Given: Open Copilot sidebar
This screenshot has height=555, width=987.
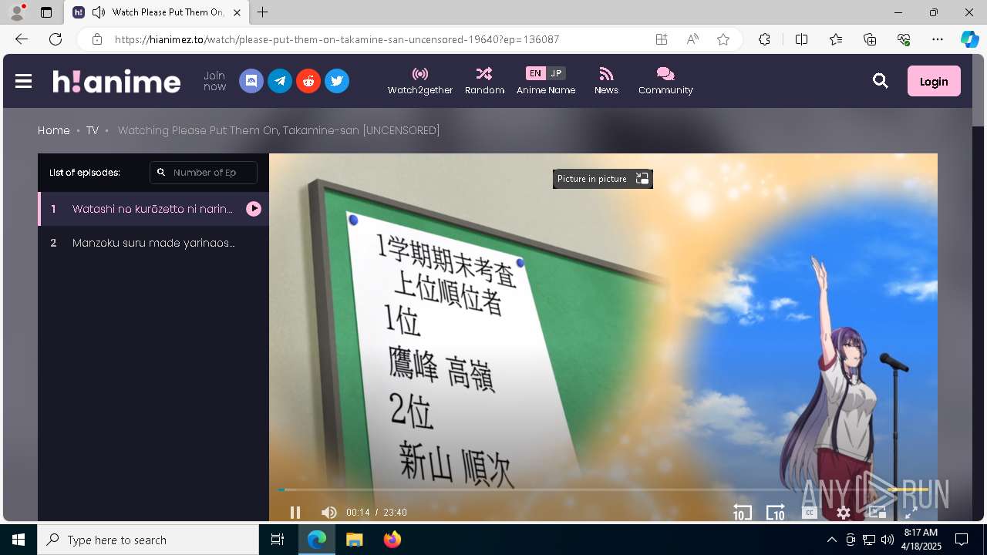Looking at the screenshot, I should tap(970, 39).
